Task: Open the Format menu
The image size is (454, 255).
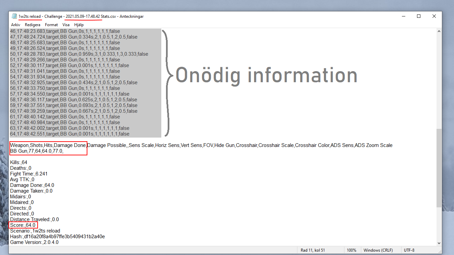Action: (x=51, y=25)
